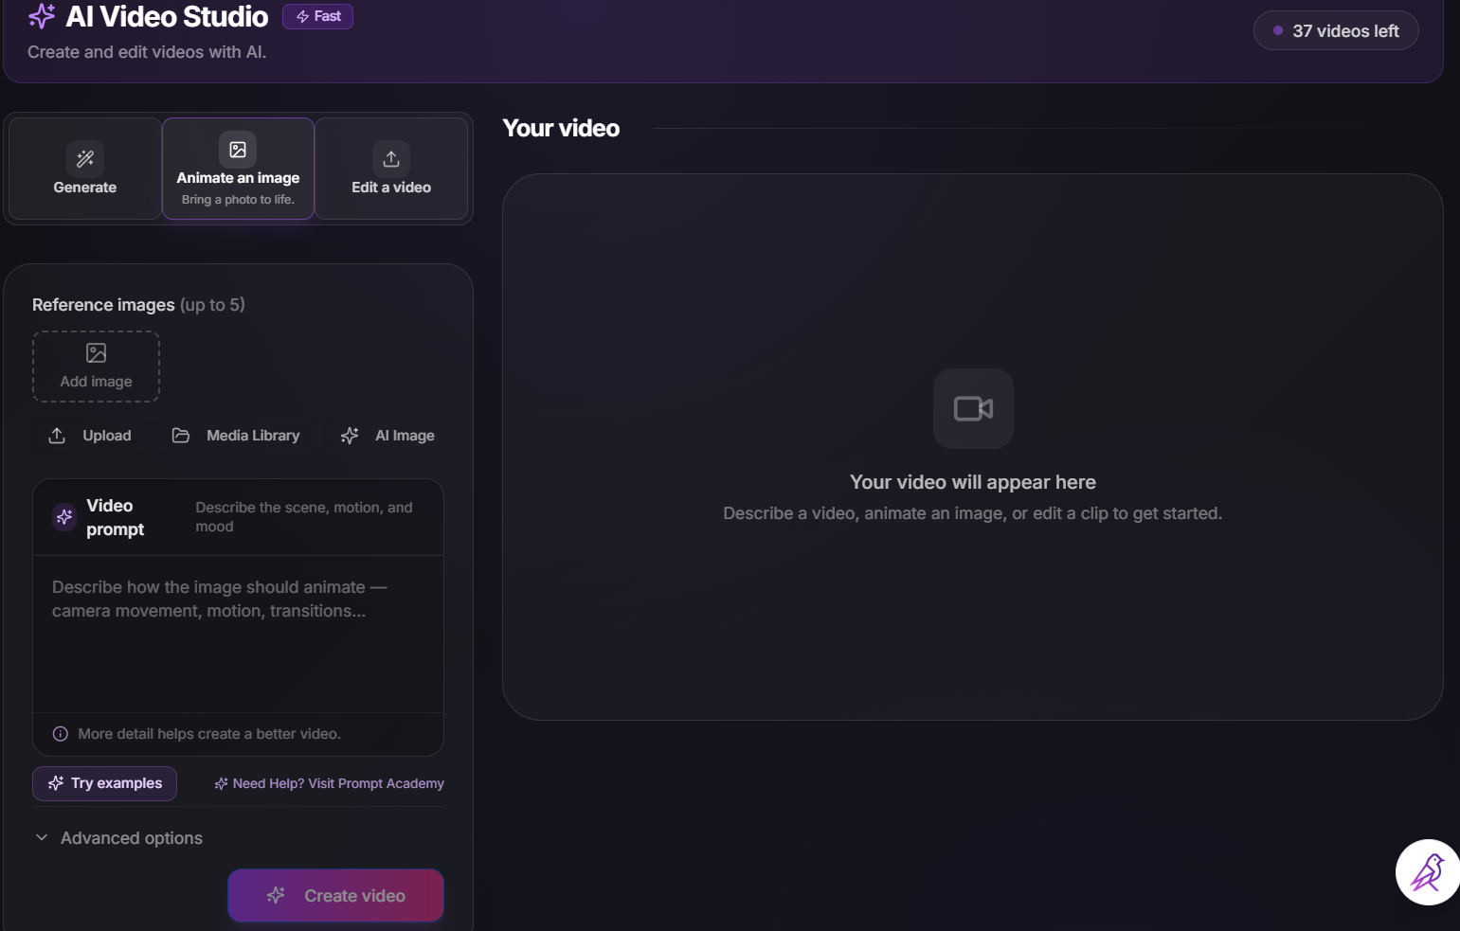Open the bird assistant chat bubble
The width and height of the screenshot is (1460, 931).
[1427, 872]
